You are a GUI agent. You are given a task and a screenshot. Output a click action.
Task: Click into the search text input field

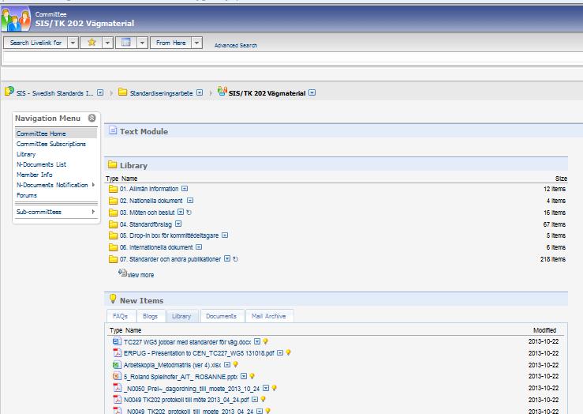tap(293, 57)
